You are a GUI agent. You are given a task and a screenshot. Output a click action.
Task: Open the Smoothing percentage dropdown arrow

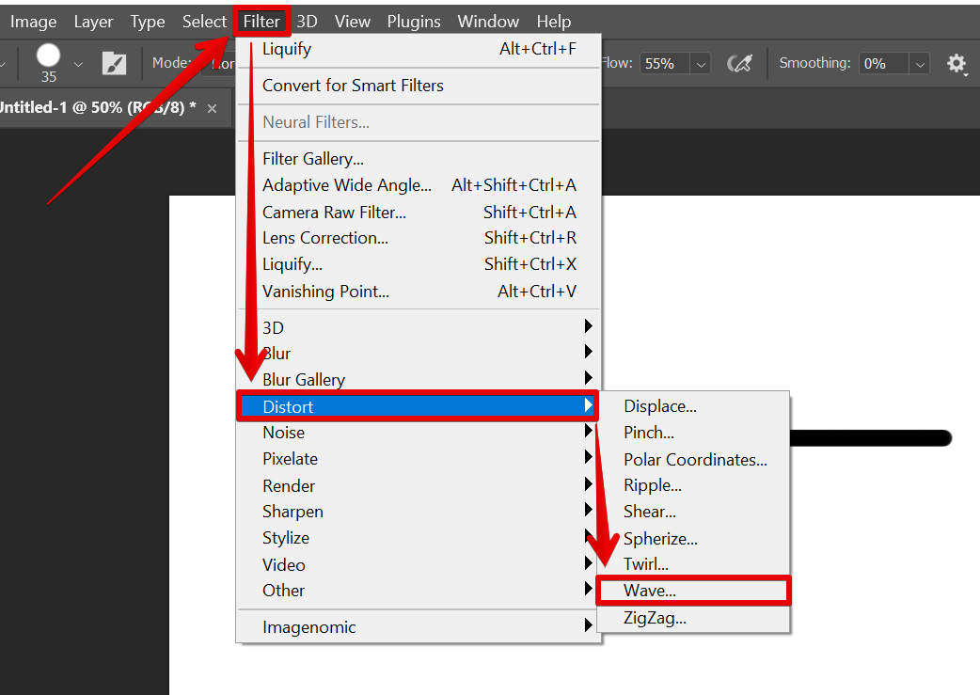(919, 64)
